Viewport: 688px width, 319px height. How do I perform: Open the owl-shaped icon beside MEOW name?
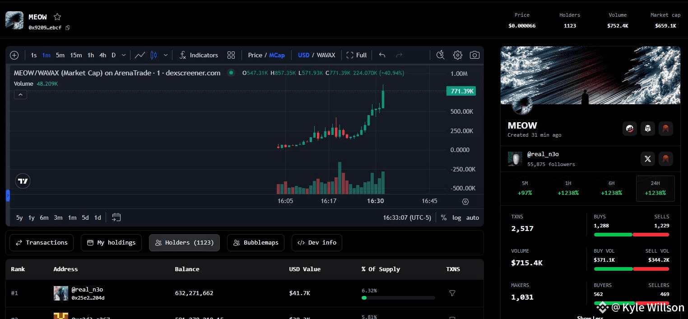tap(648, 129)
